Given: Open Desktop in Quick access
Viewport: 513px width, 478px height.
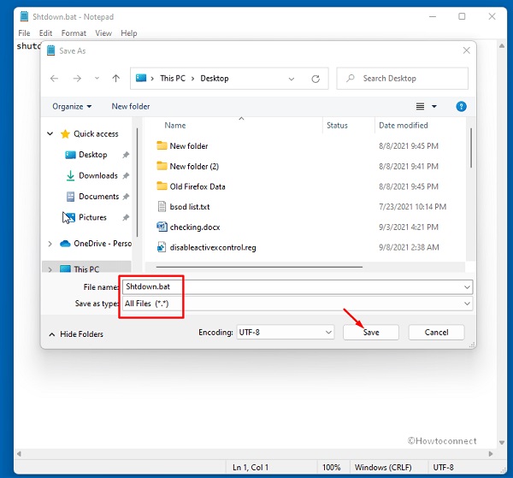Looking at the screenshot, I should point(93,155).
